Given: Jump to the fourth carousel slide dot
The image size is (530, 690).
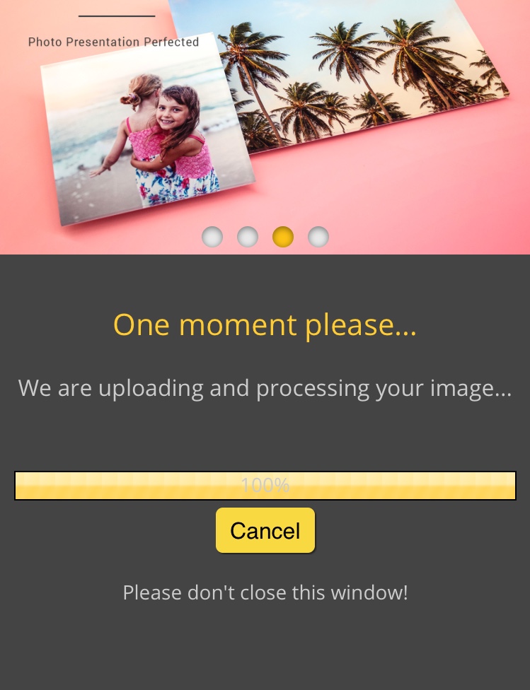Looking at the screenshot, I should [318, 237].
